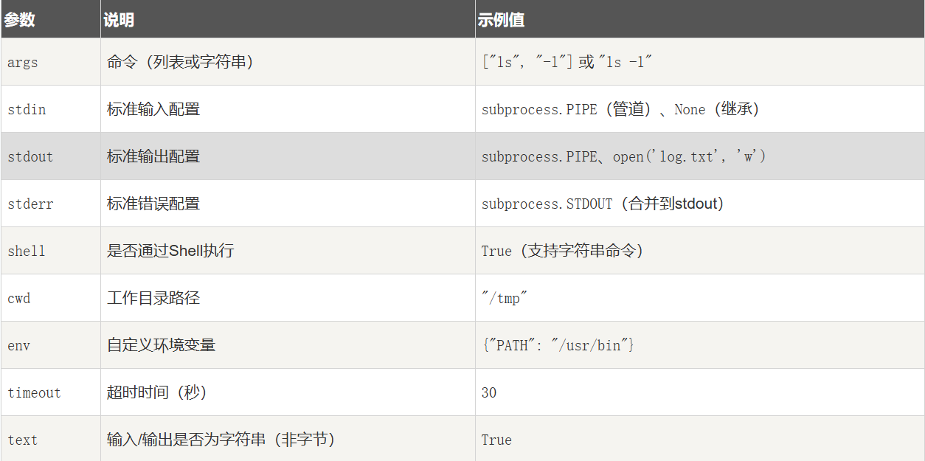Click the 说明 column header
Screen dimensions: 925x461
tap(119, 20)
